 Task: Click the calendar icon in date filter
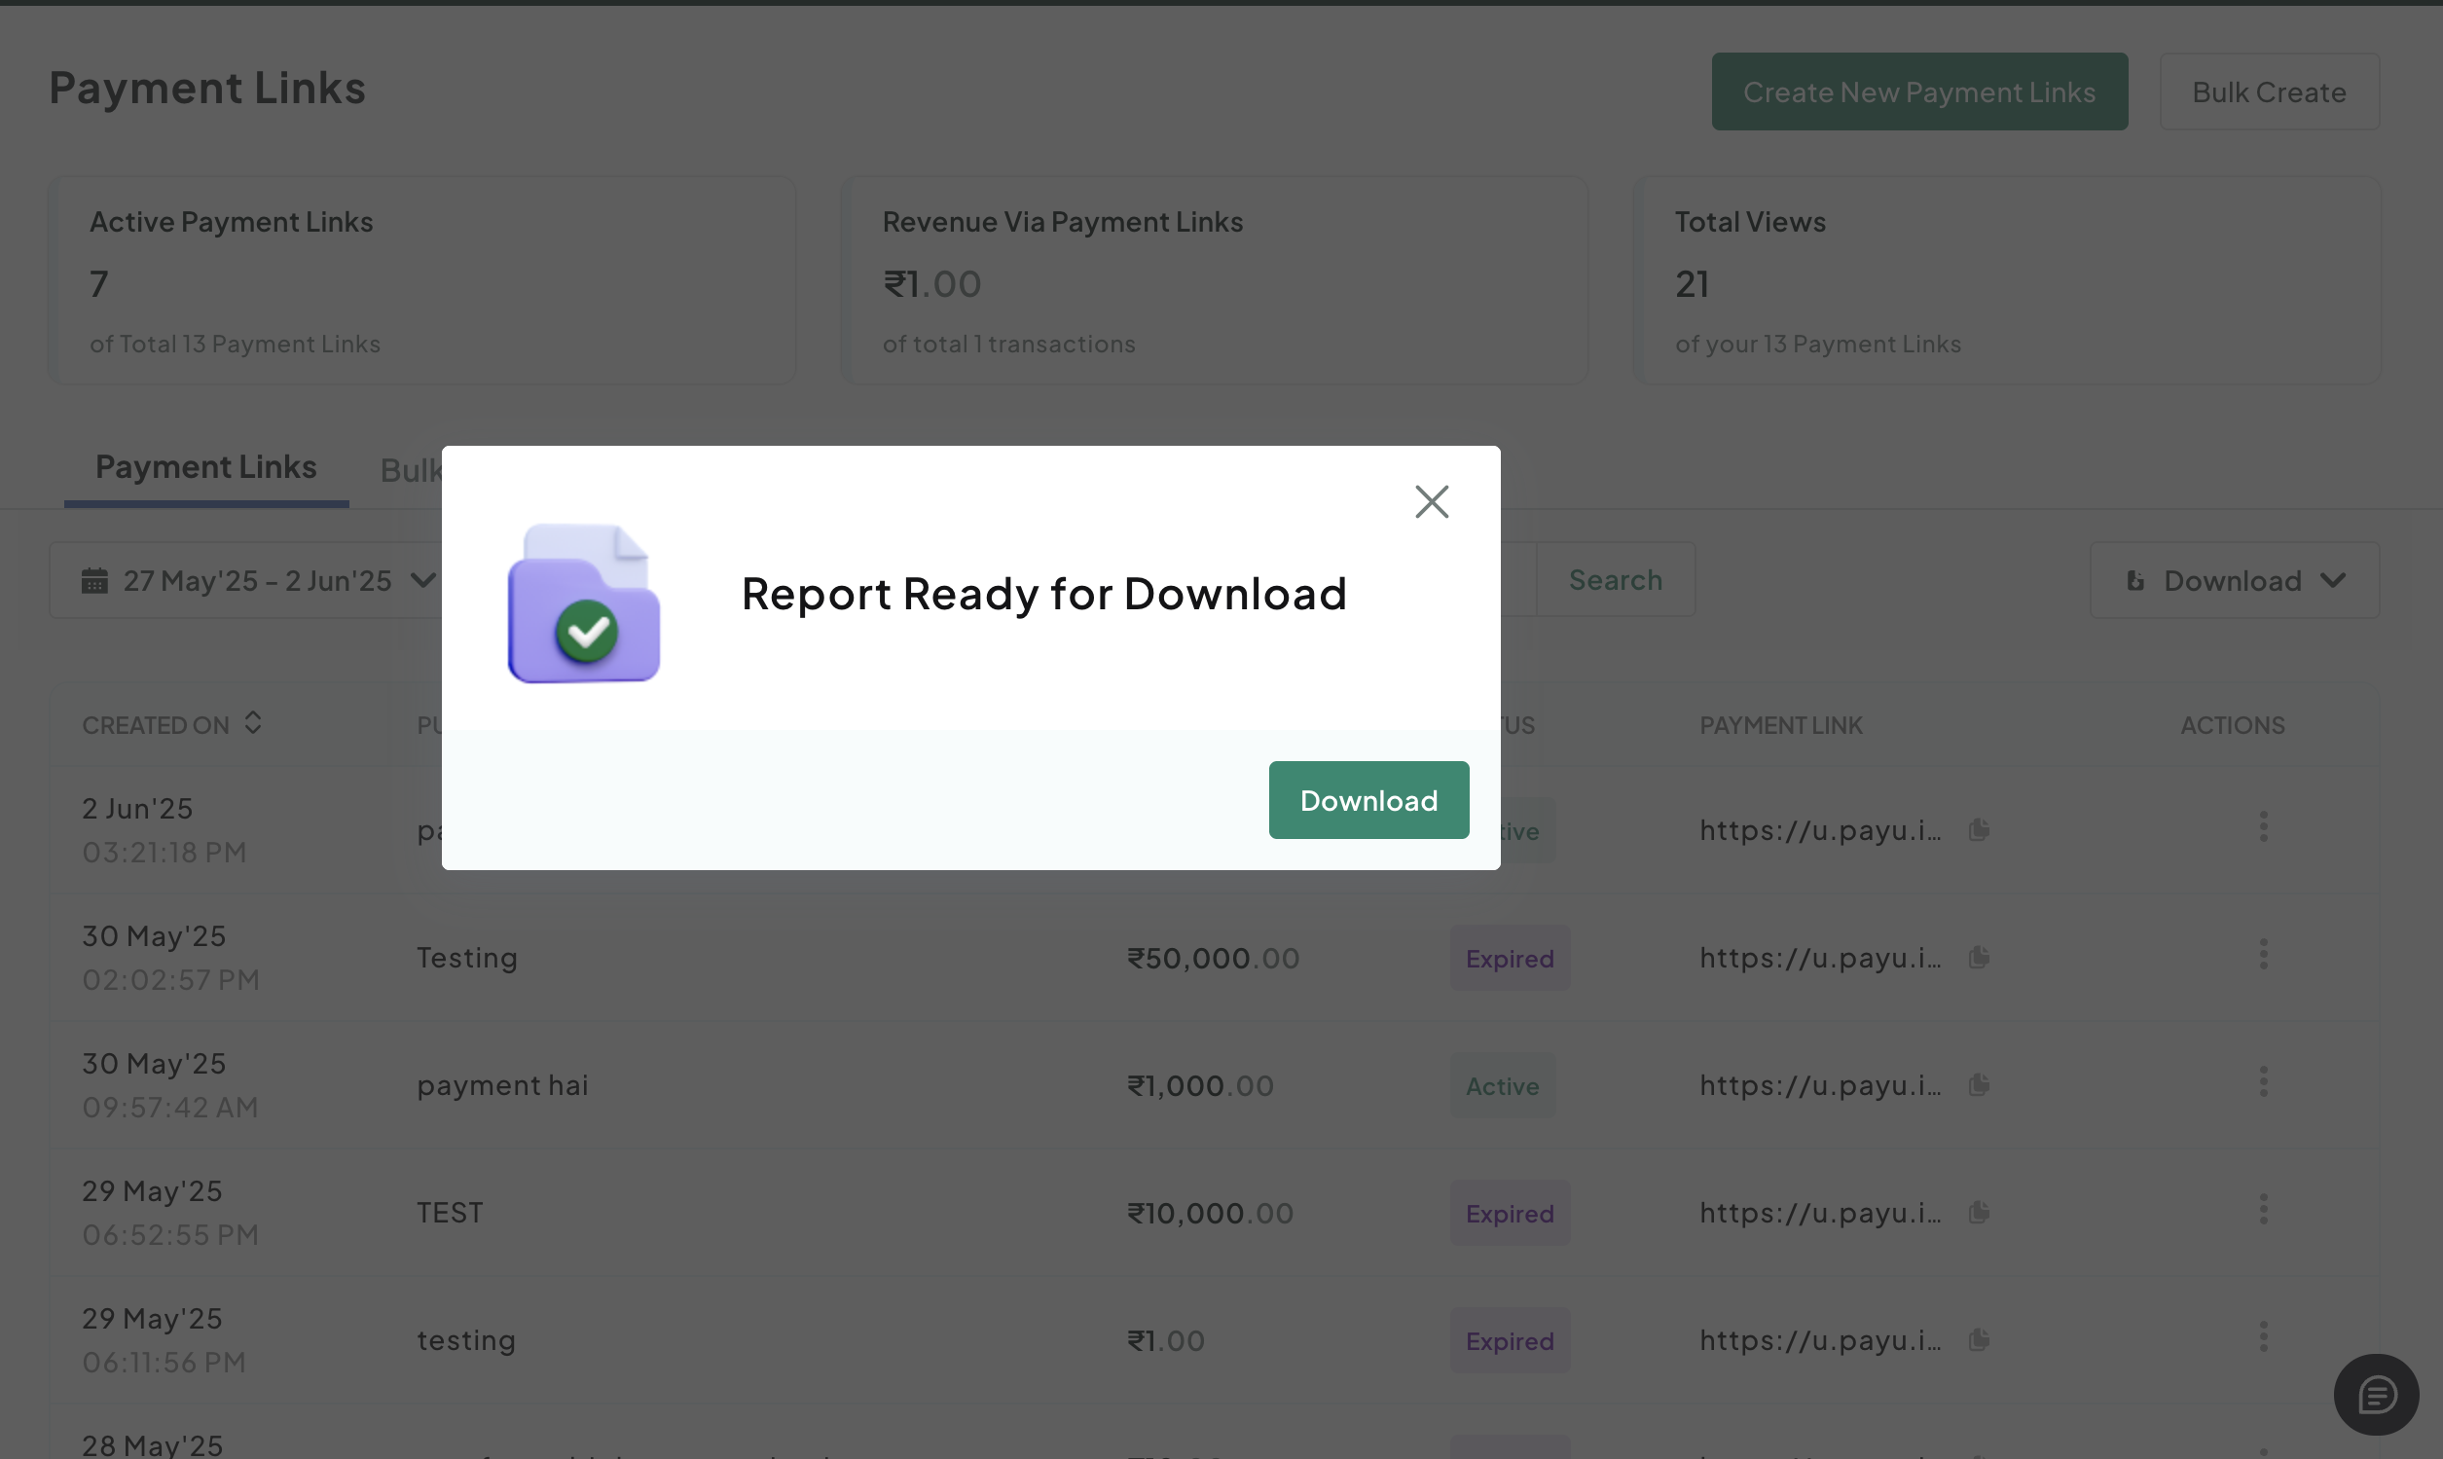tap(94, 580)
